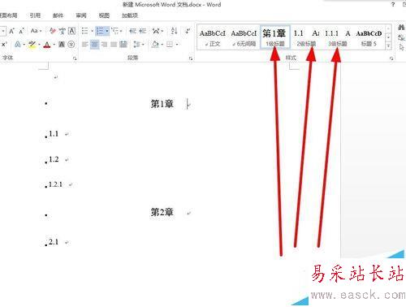Image resolution: width=406 pixels, height=307 pixels.
Task: Click the Text Effects outlined A icon
Action: tap(18, 44)
